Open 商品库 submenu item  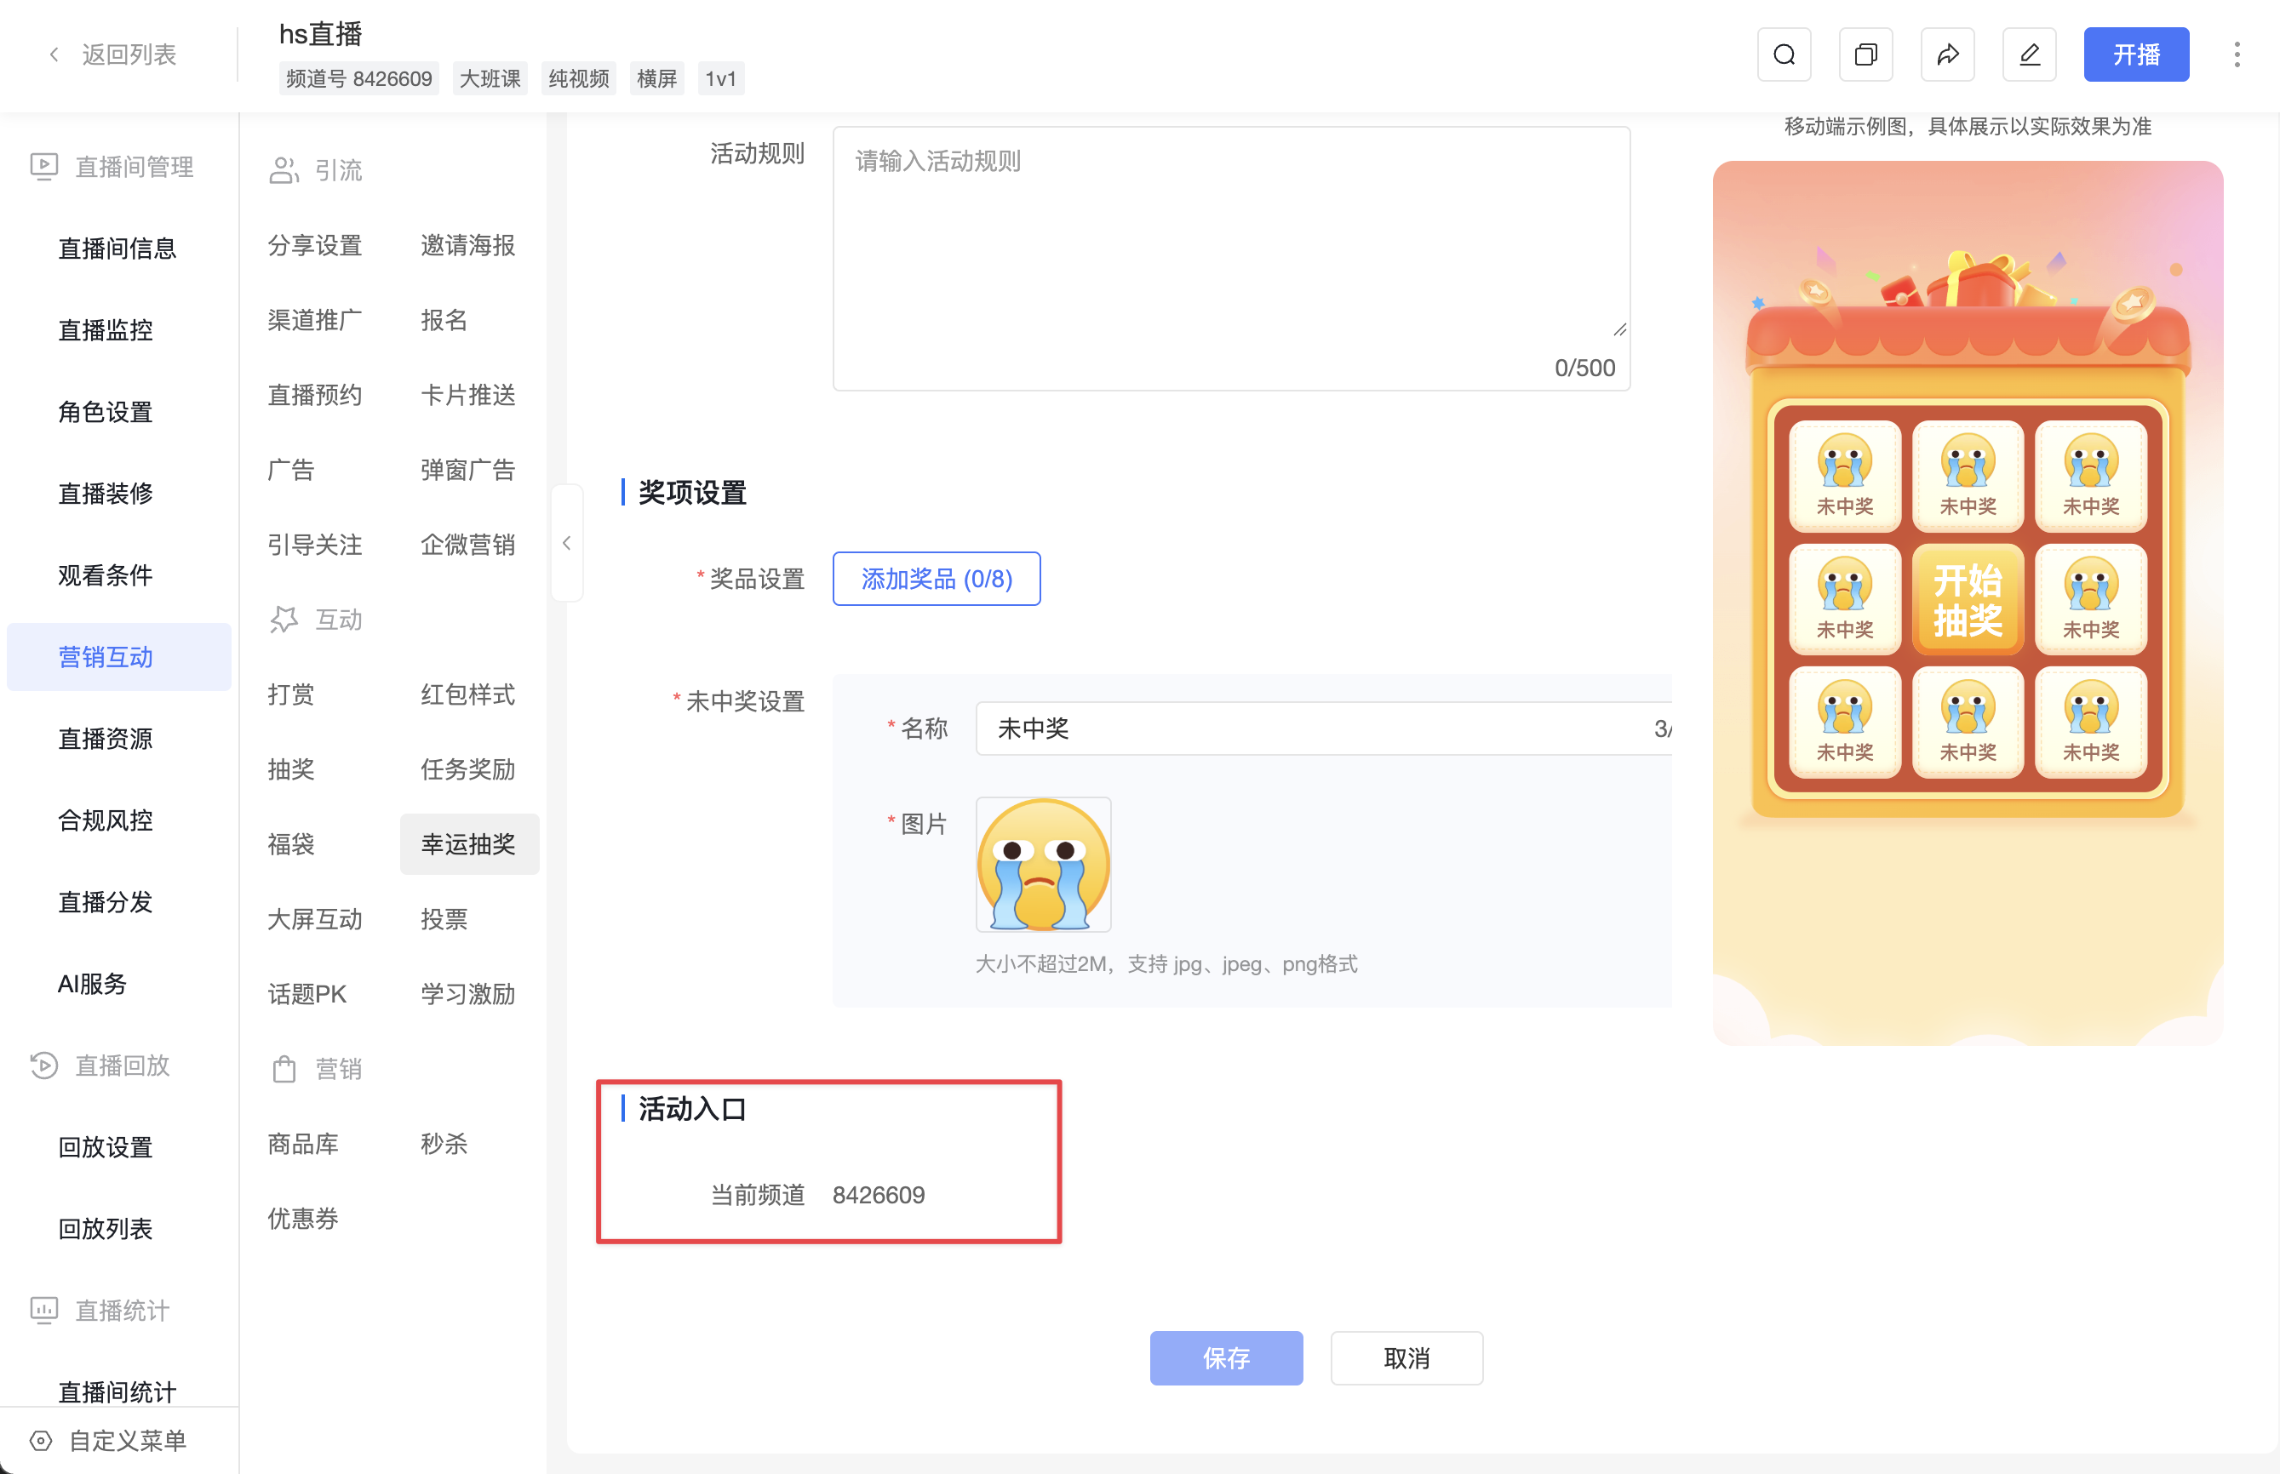coord(304,1145)
